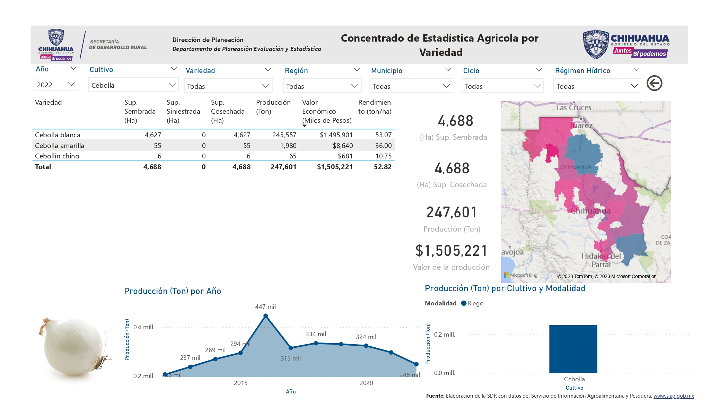Viewport: 719px width, 416px height.
Task: Click the 269 mil data point
Action: click(215, 359)
